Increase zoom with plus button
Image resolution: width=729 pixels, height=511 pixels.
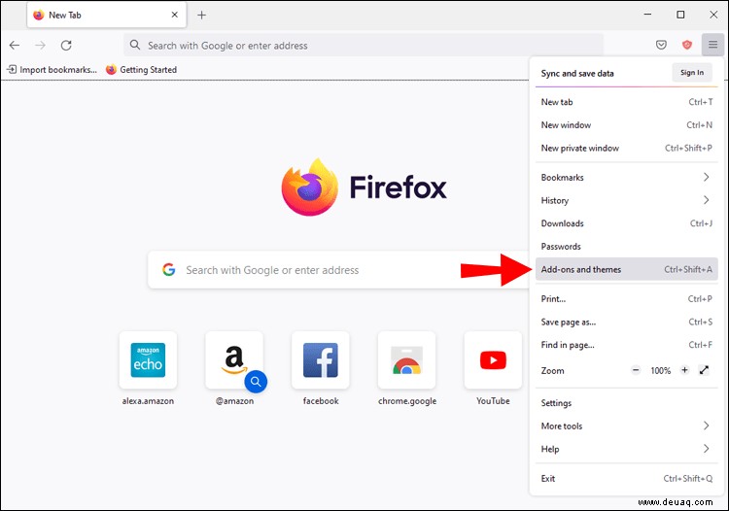pos(684,370)
